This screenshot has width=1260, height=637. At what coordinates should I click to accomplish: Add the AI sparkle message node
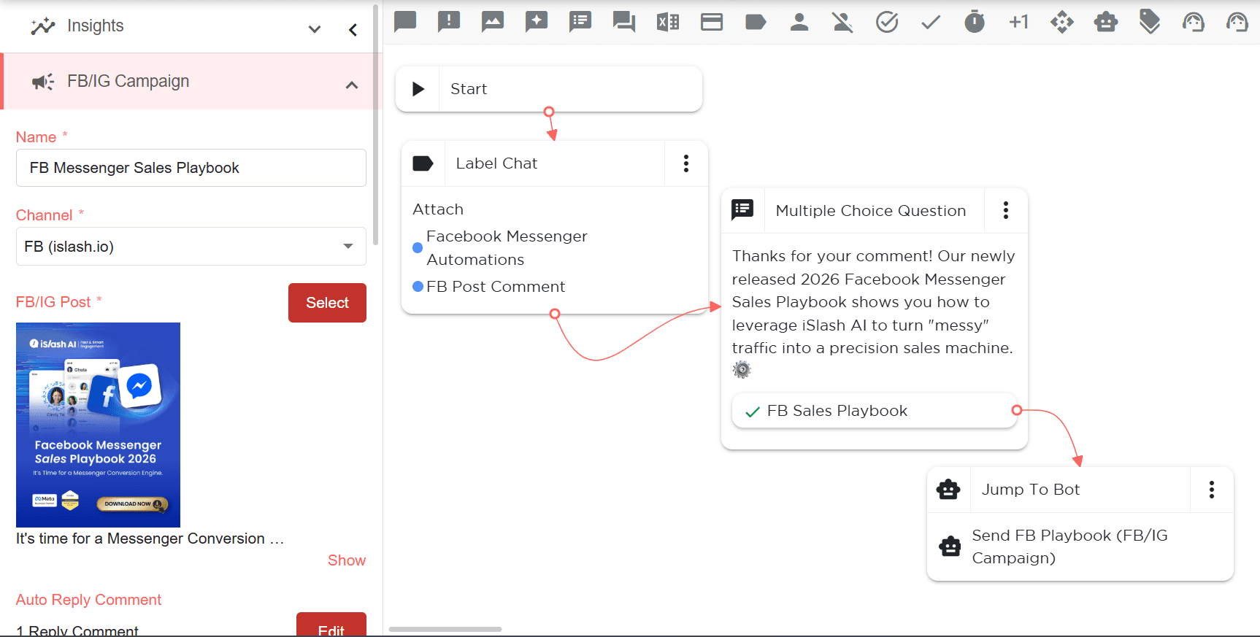(x=537, y=22)
